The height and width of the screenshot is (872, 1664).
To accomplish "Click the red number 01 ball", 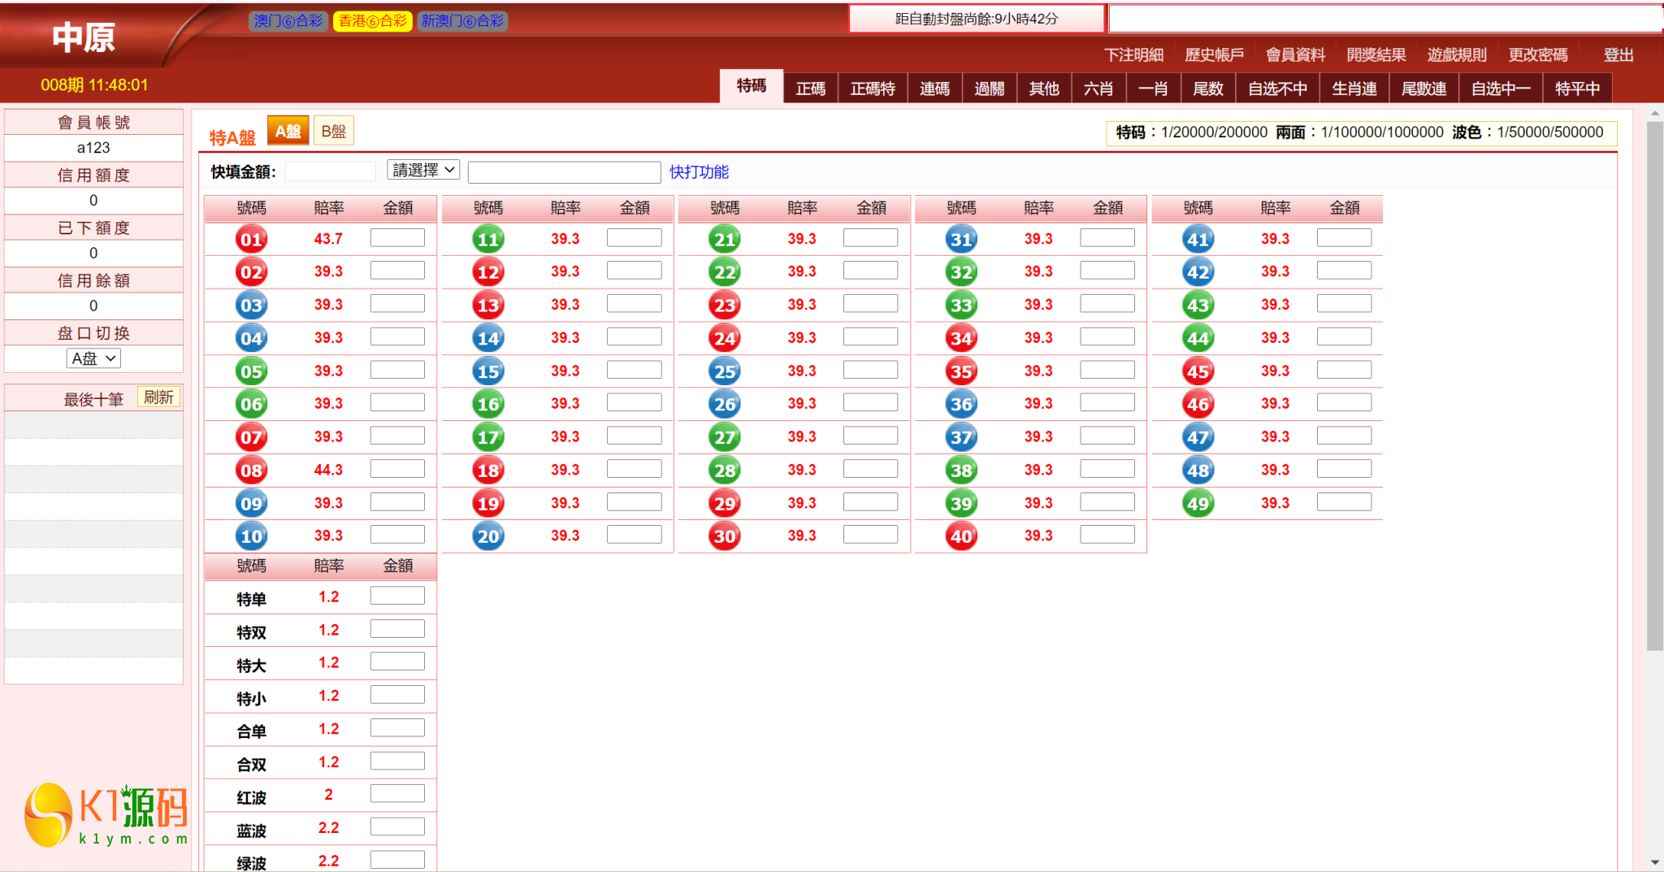I will 251,239.
